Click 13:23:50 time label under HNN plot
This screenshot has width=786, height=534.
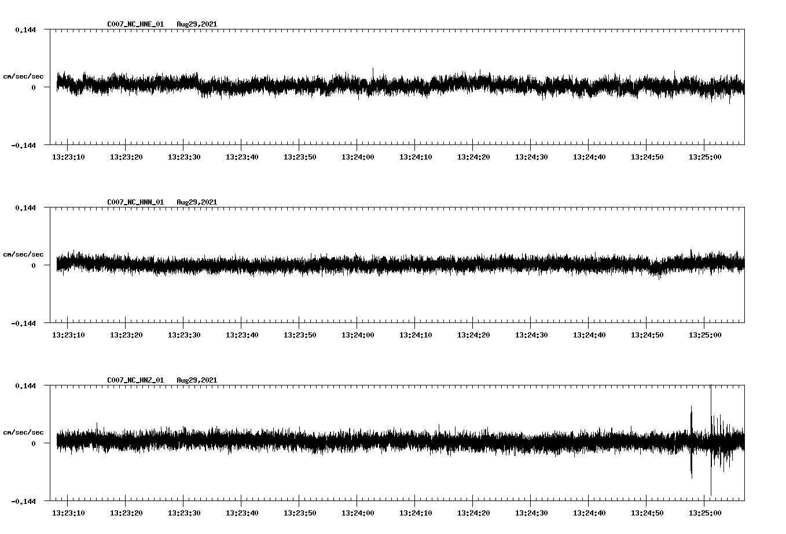point(300,335)
